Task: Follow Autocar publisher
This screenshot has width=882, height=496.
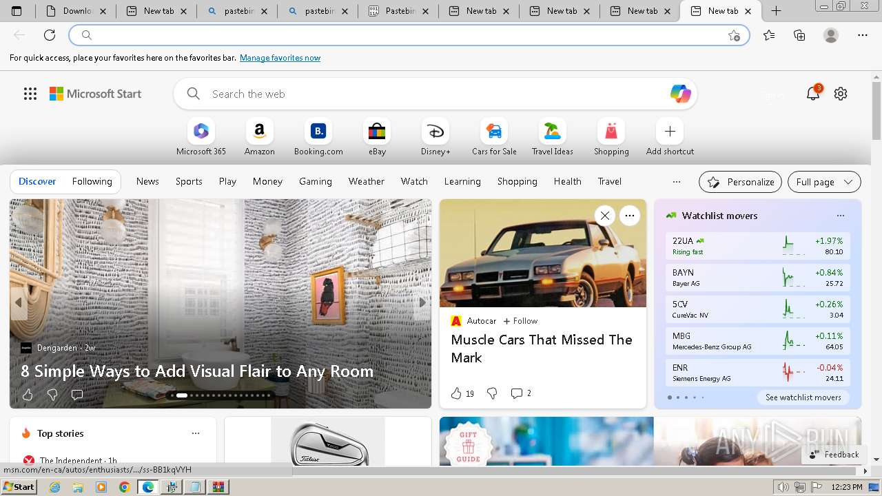Action: tap(520, 321)
